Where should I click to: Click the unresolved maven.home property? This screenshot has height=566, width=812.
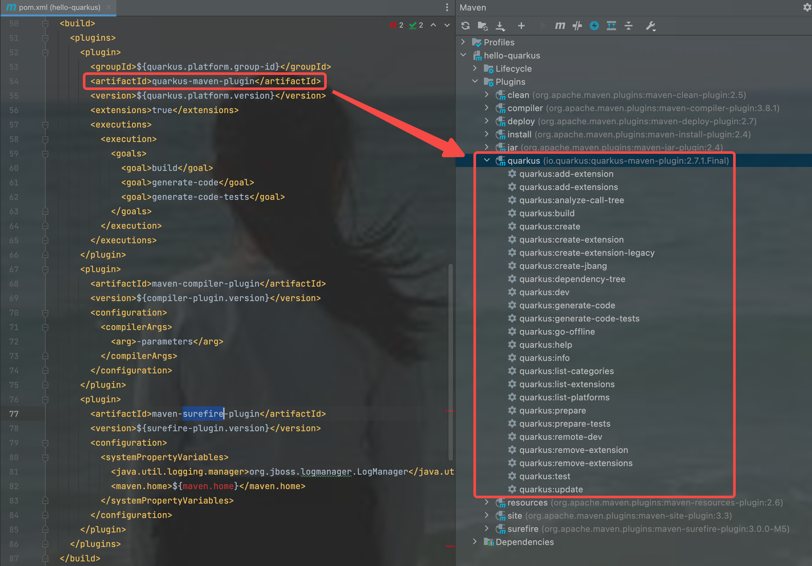click(x=208, y=486)
